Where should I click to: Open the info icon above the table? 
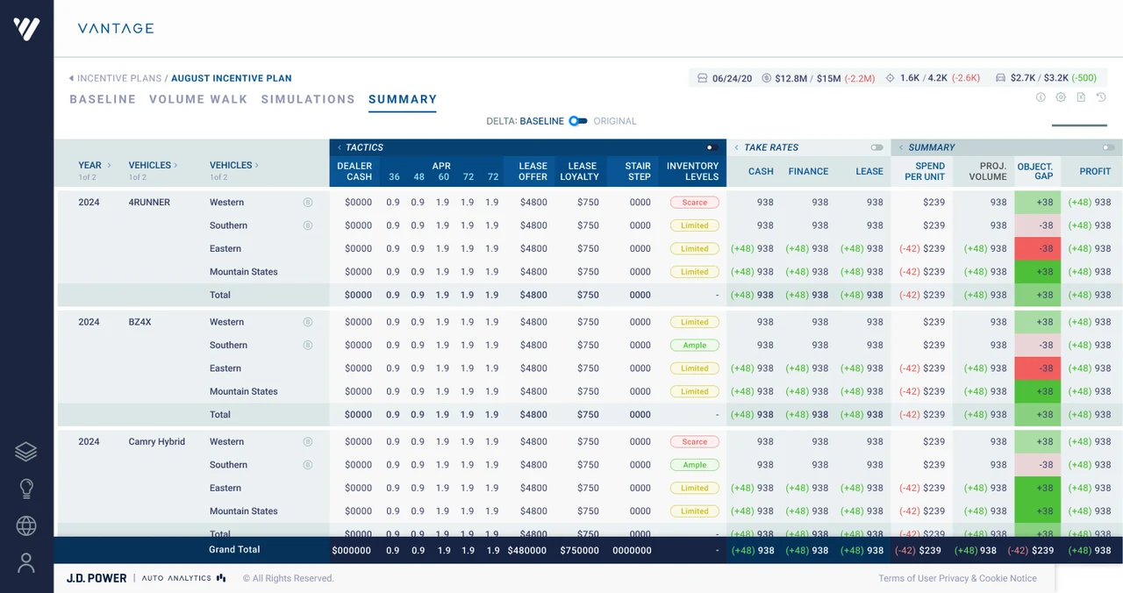point(1041,97)
